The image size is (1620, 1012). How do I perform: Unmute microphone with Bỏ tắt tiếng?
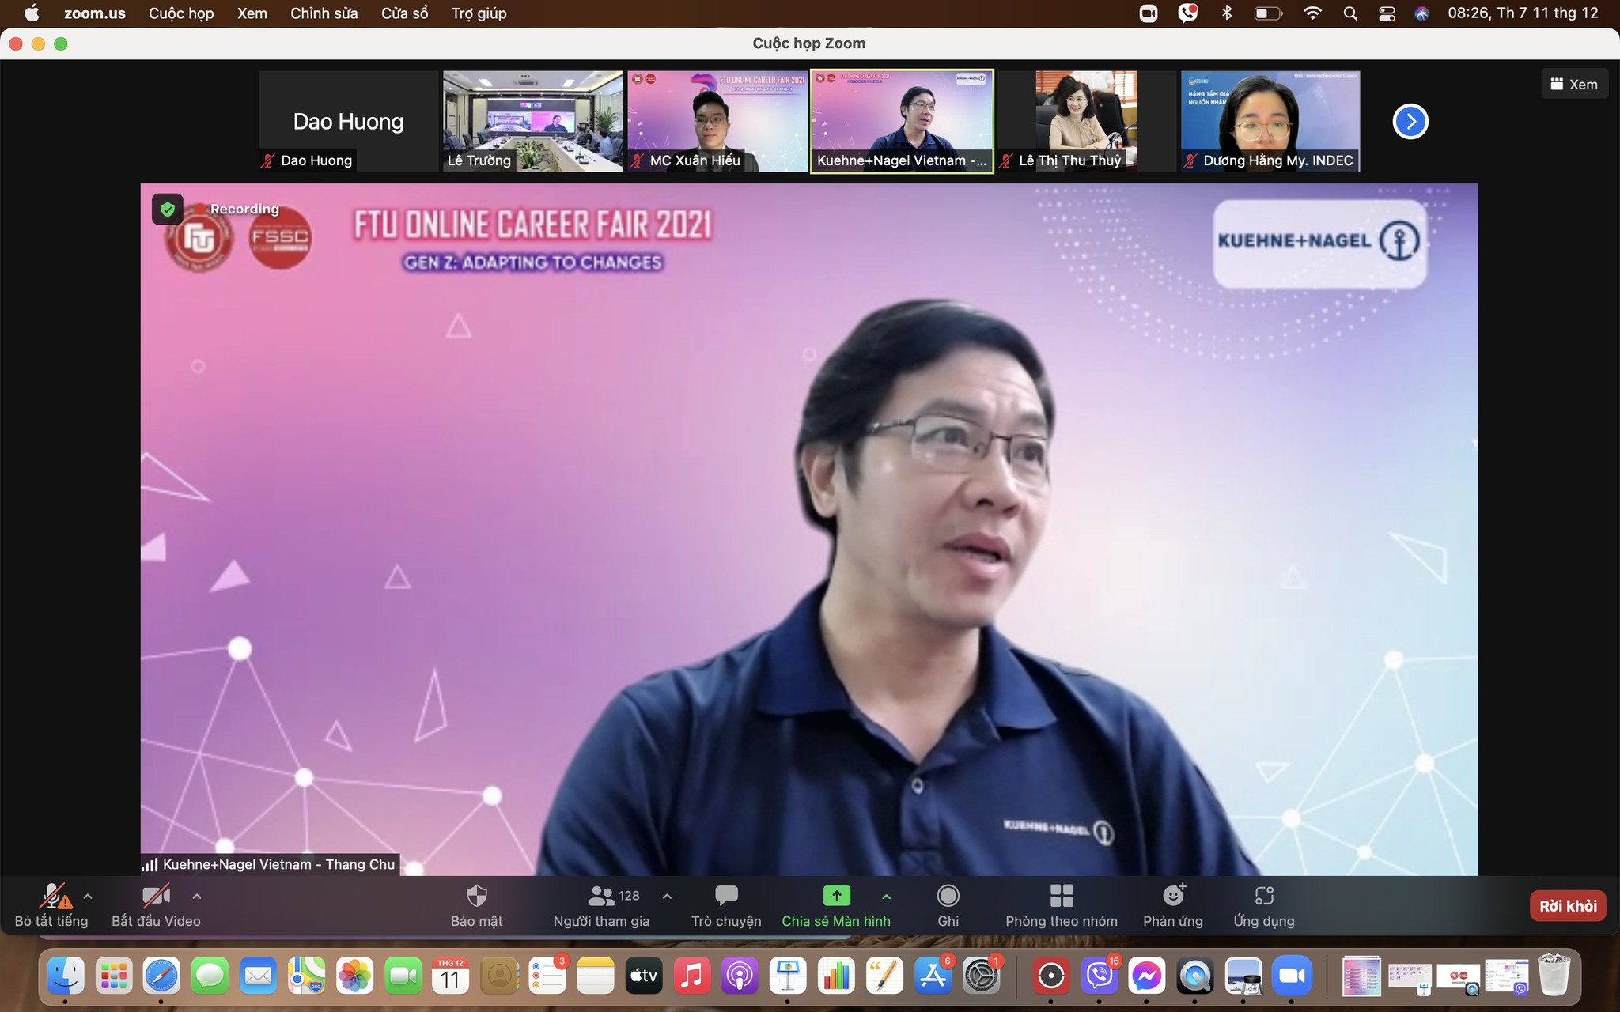51,906
